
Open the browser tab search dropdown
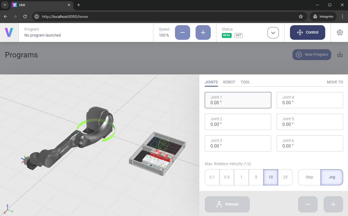(x=5, y=5)
